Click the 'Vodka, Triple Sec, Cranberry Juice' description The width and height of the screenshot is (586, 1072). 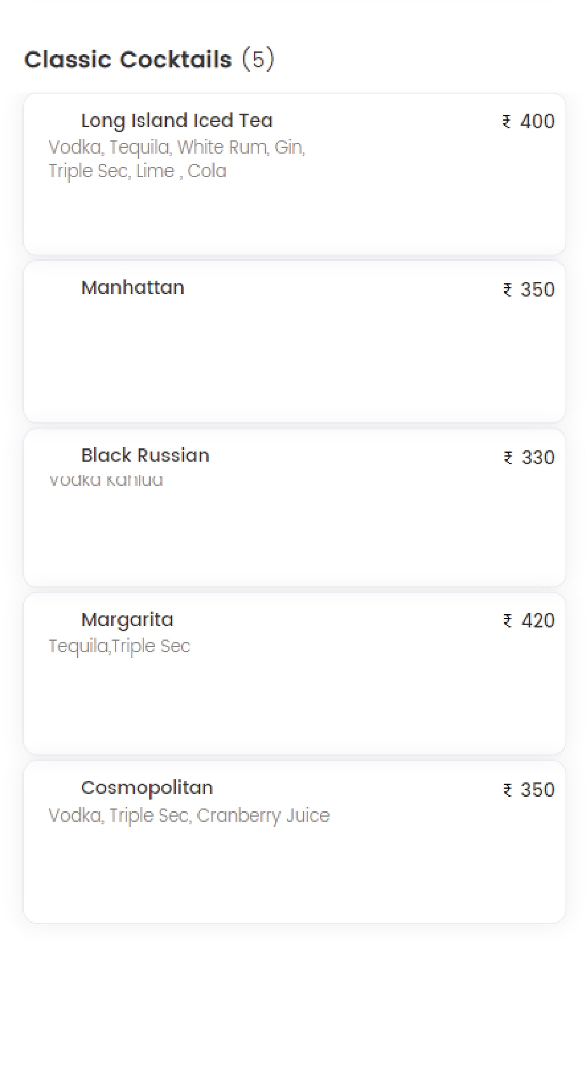pyautogui.click(x=189, y=815)
